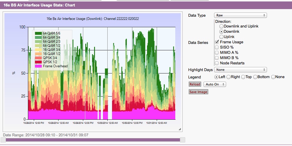Click the 10/28/2014 12:00 PM axis label

click(x=34, y=123)
